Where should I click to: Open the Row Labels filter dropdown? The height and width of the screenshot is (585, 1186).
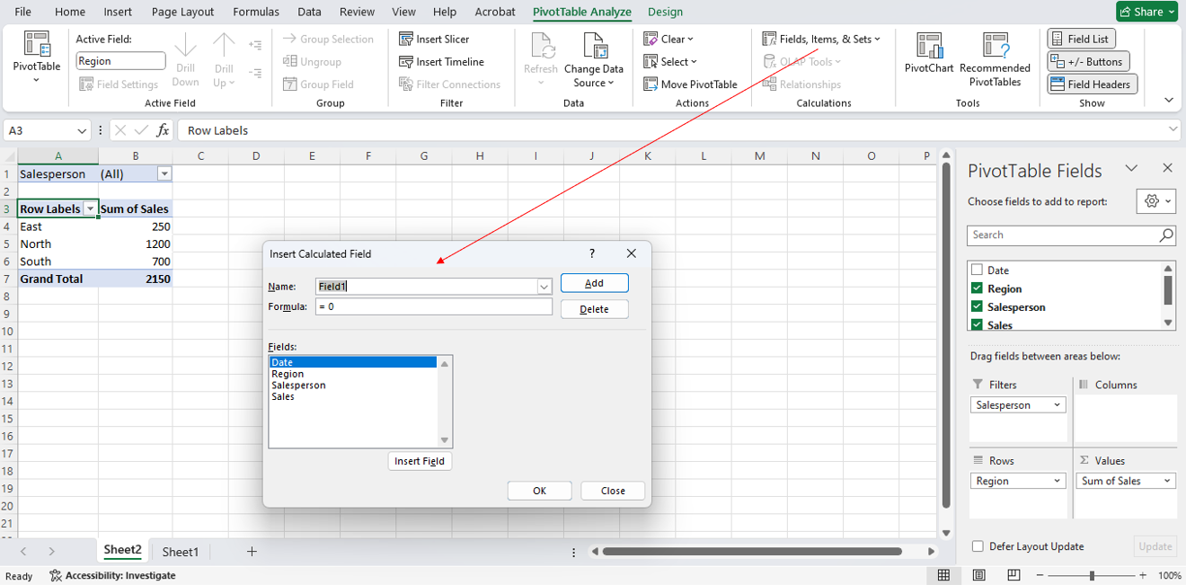[x=90, y=208]
